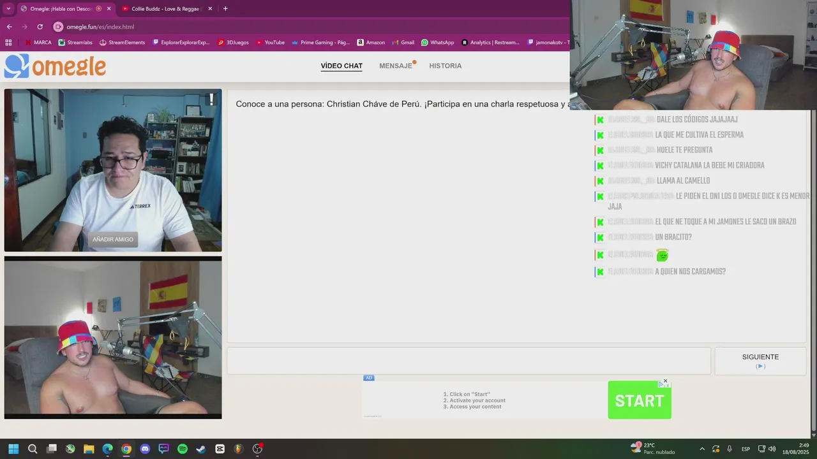The height and width of the screenshot is (459, 817).
Task: Open the 3DJuegos bookmark
Action: [x=233, y=43]
